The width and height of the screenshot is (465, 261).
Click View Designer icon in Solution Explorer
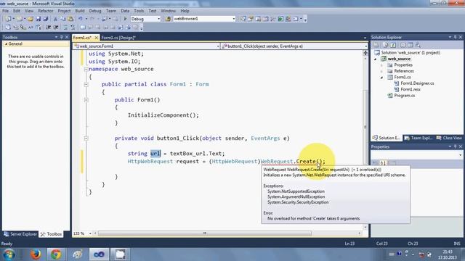pos(411,45)
